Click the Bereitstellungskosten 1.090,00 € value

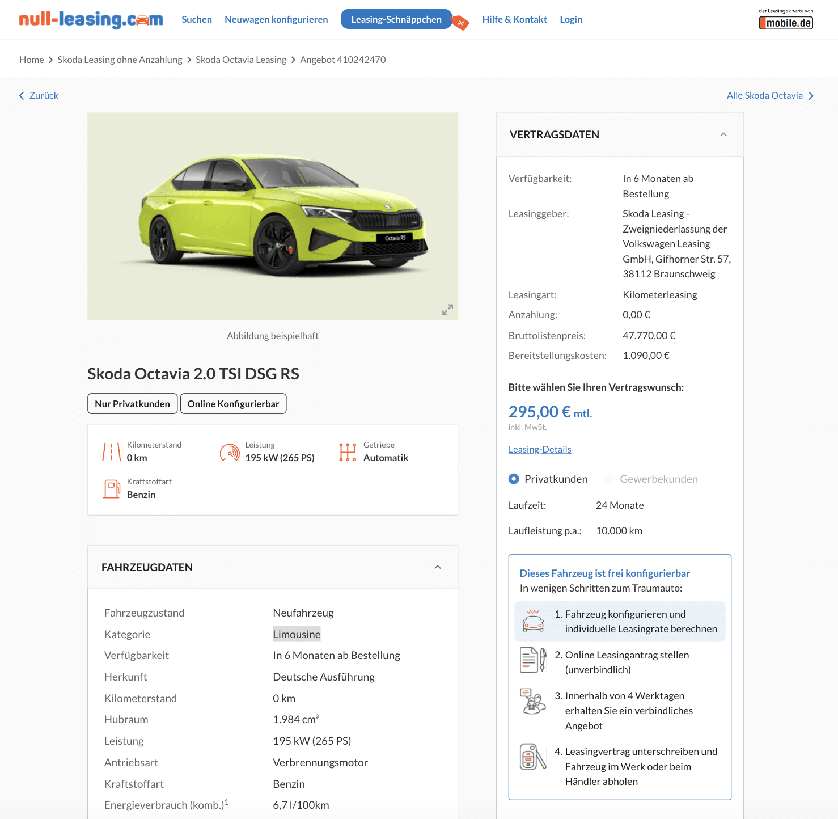[646, 356]
